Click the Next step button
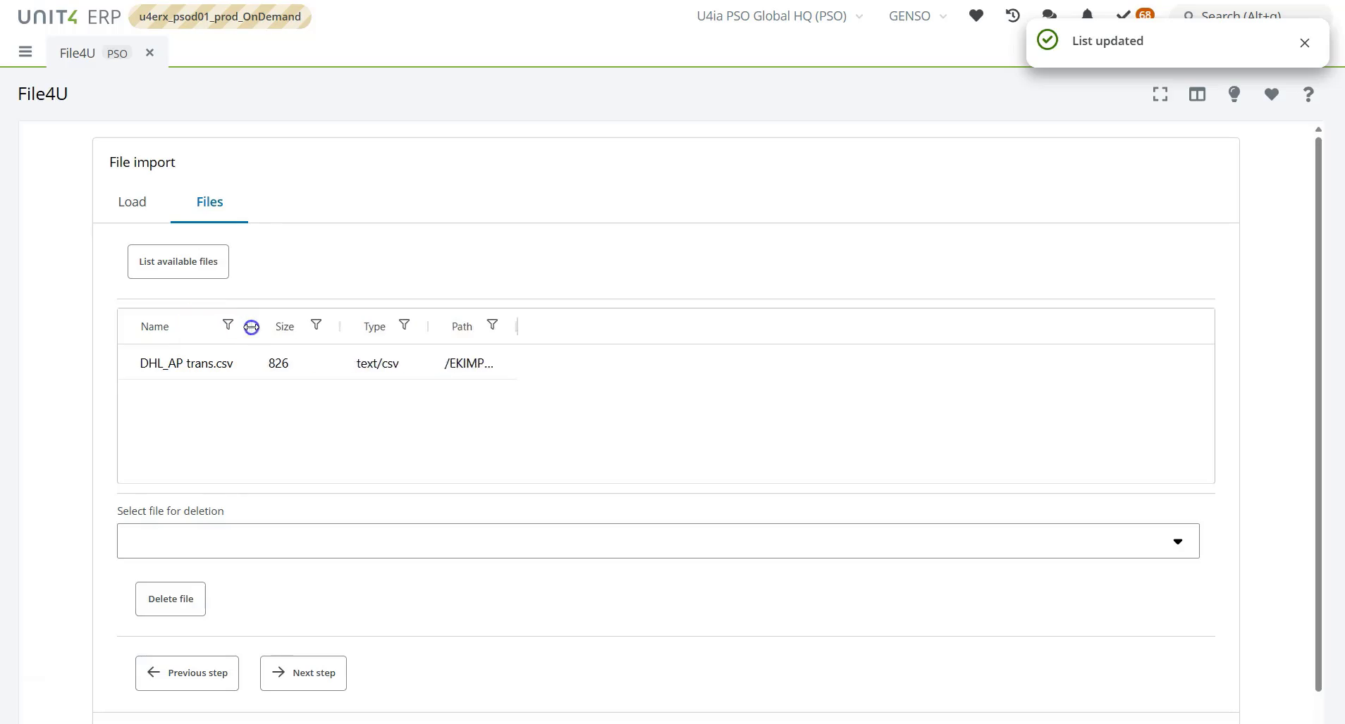1345x724 pixels. (x=302, y=673)
